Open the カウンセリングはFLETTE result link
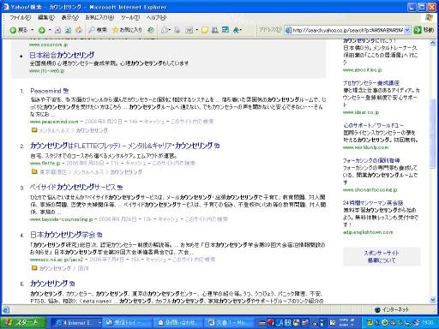 121,146
